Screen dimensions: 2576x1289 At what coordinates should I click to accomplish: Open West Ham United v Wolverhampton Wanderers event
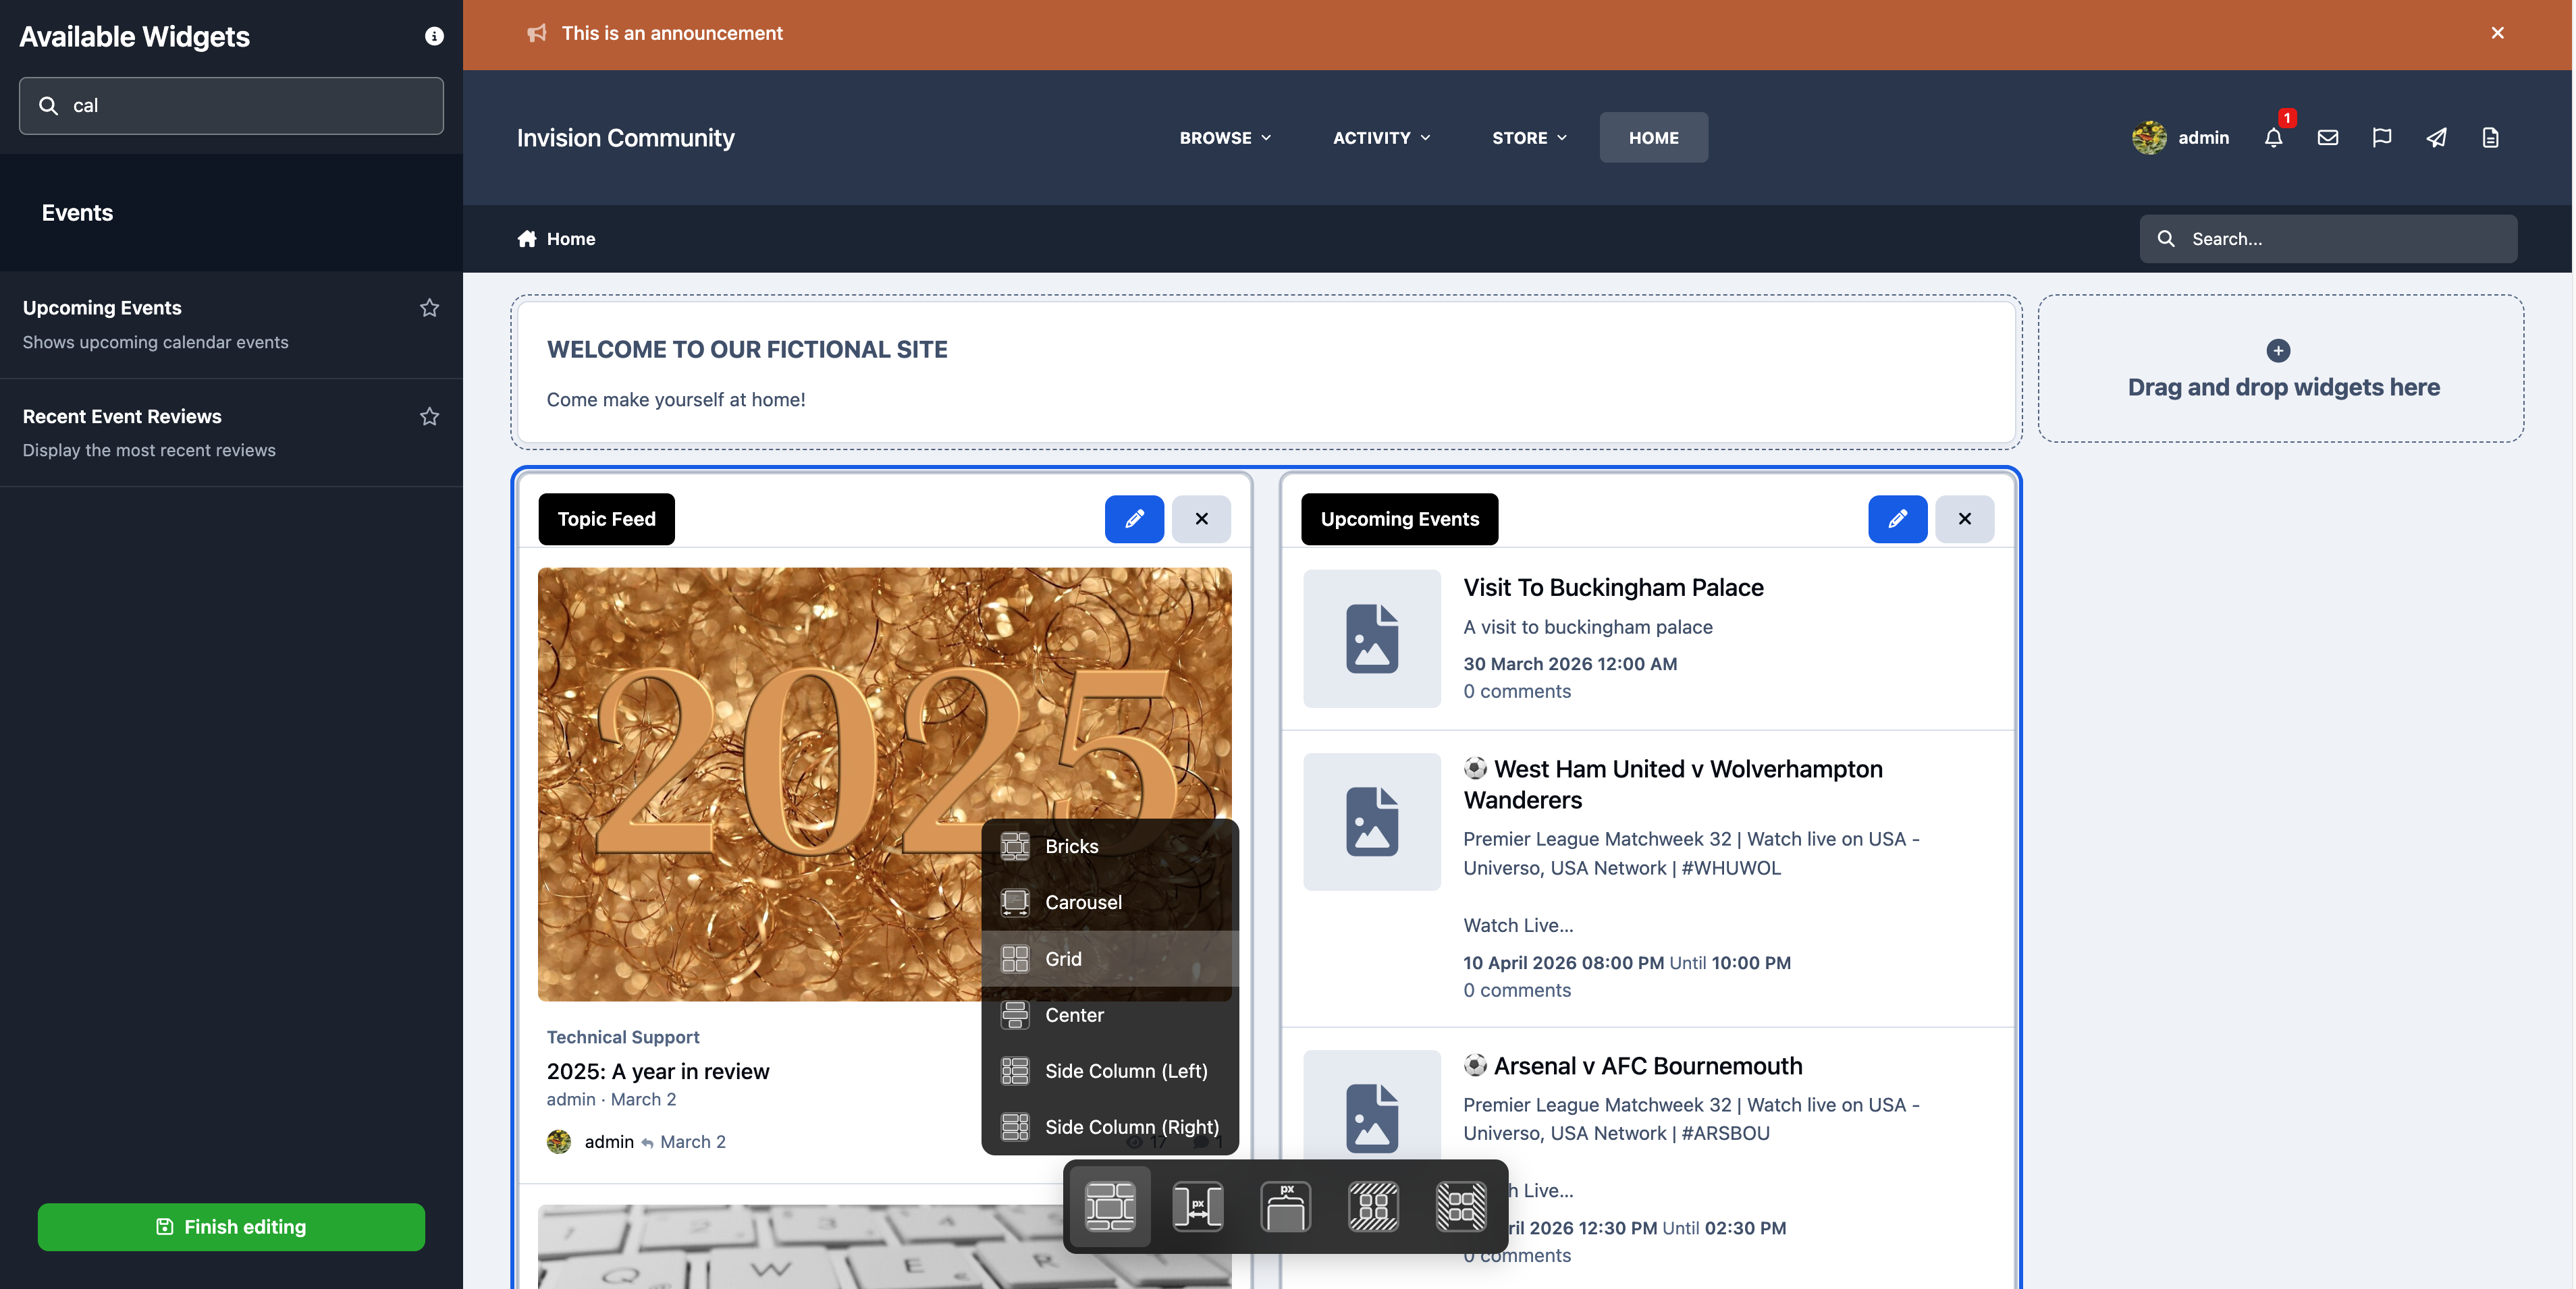(1673, 785)
